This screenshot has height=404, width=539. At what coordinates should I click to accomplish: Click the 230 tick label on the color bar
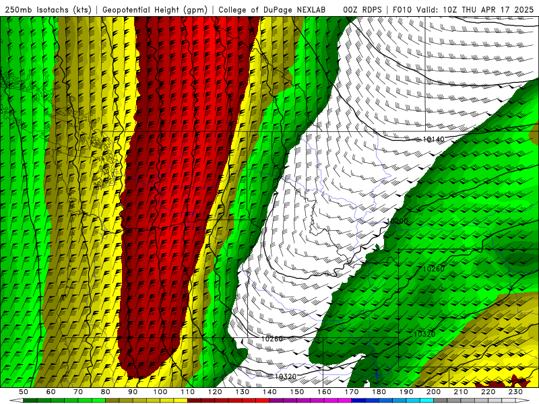(515, 392)
